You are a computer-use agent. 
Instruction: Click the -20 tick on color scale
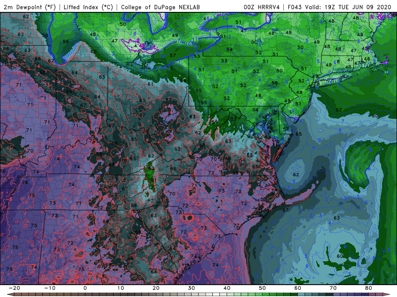pyautogui.click(x=14, y=288)
